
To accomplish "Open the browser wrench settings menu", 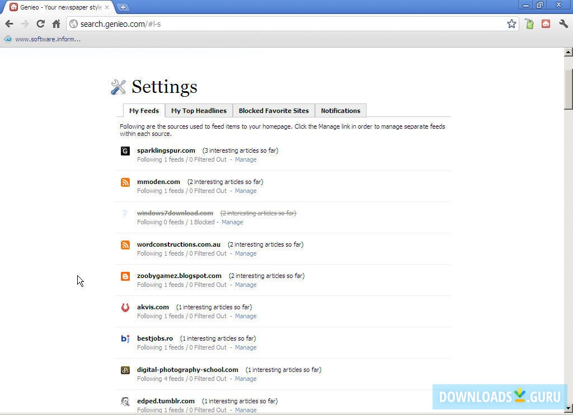I will [563, 24].
